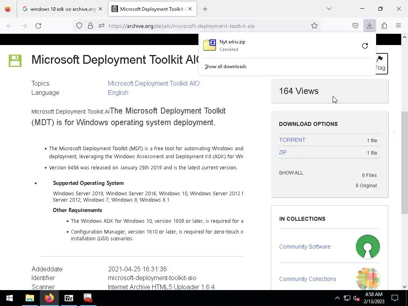Open File Explorer from the taskbar
408x306 pixels.
[29, 298]
